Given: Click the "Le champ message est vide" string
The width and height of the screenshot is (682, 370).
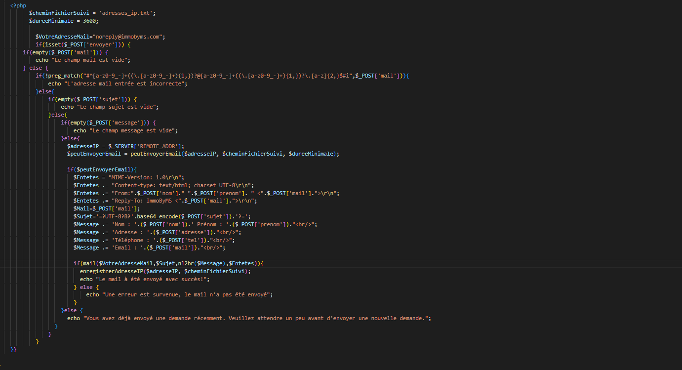Looking at the screenshot, I should click(132, 130).
